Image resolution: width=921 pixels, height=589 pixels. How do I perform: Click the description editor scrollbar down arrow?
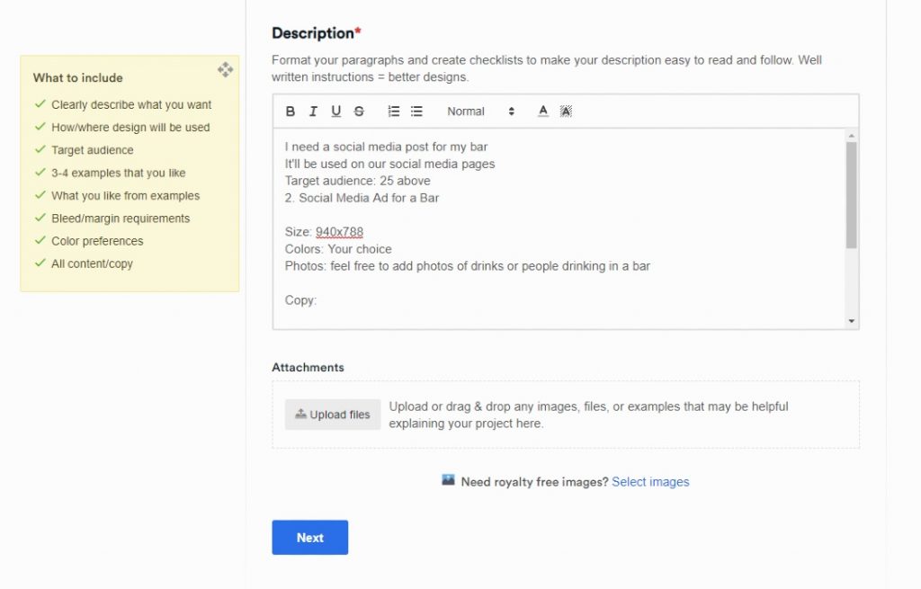pos(851,321)
